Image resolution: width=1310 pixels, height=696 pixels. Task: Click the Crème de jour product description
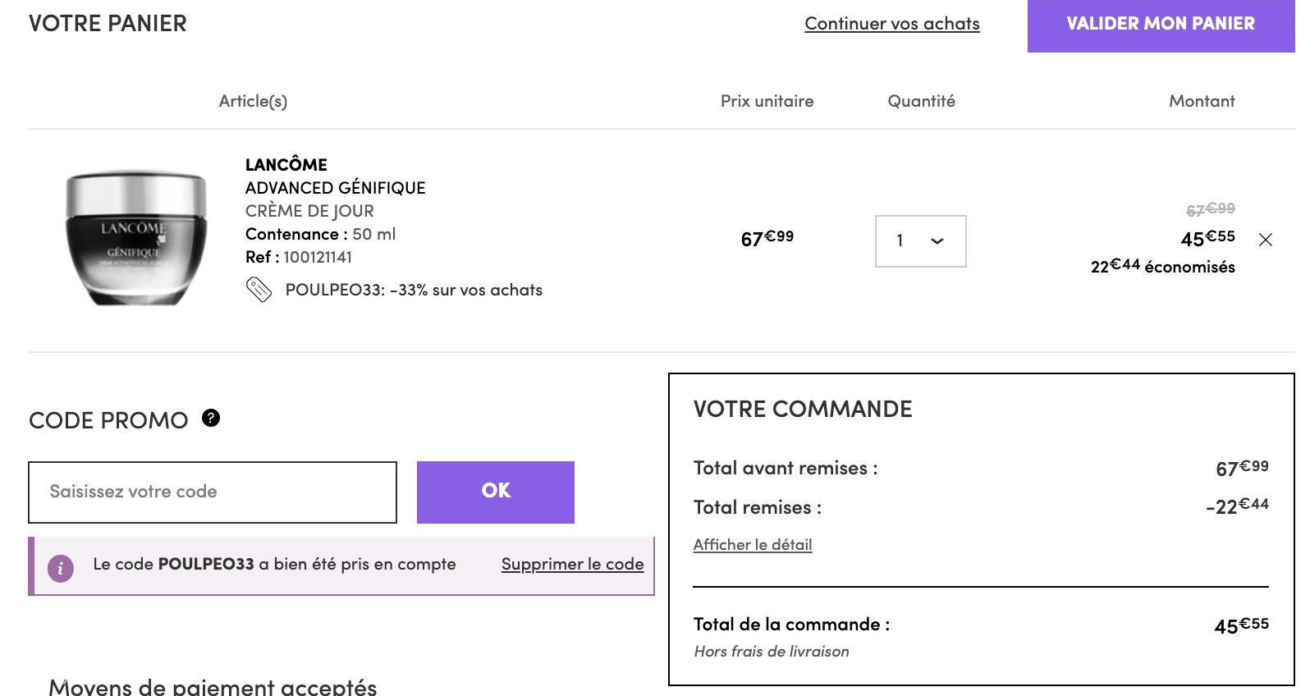pos(309,211)
